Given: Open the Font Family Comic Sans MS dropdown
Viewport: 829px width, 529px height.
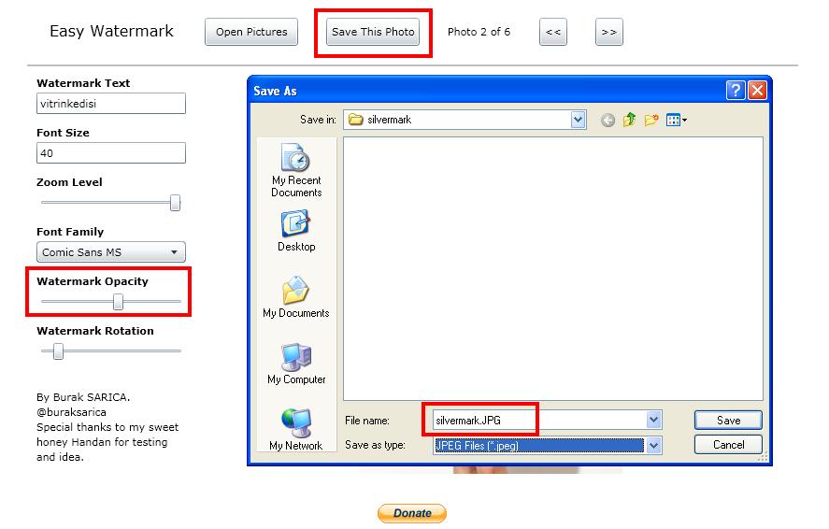Looking at the screenshot, I should 111,252.
